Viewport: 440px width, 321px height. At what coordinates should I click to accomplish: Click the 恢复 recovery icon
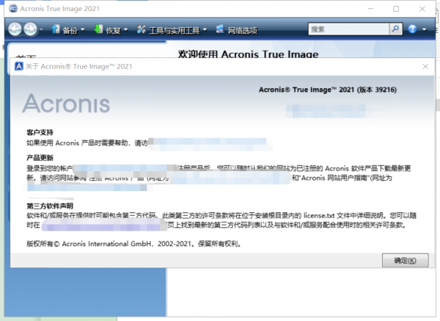(98, 29)
